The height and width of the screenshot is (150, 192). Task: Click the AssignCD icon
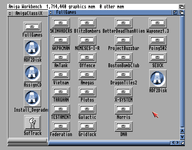pos(32,73)
